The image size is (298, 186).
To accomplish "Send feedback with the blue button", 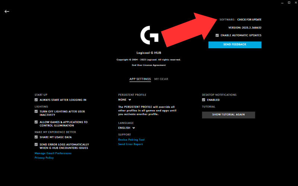I will [x=235, y=45].
